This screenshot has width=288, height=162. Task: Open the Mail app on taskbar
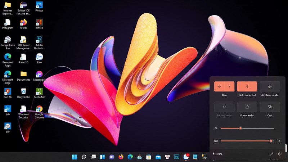(158, 157)
